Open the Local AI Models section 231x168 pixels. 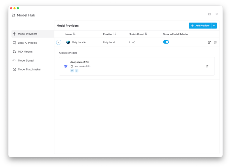tap(27, 43)
